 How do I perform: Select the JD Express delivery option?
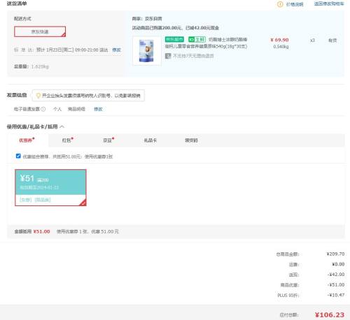coord(40,31)
